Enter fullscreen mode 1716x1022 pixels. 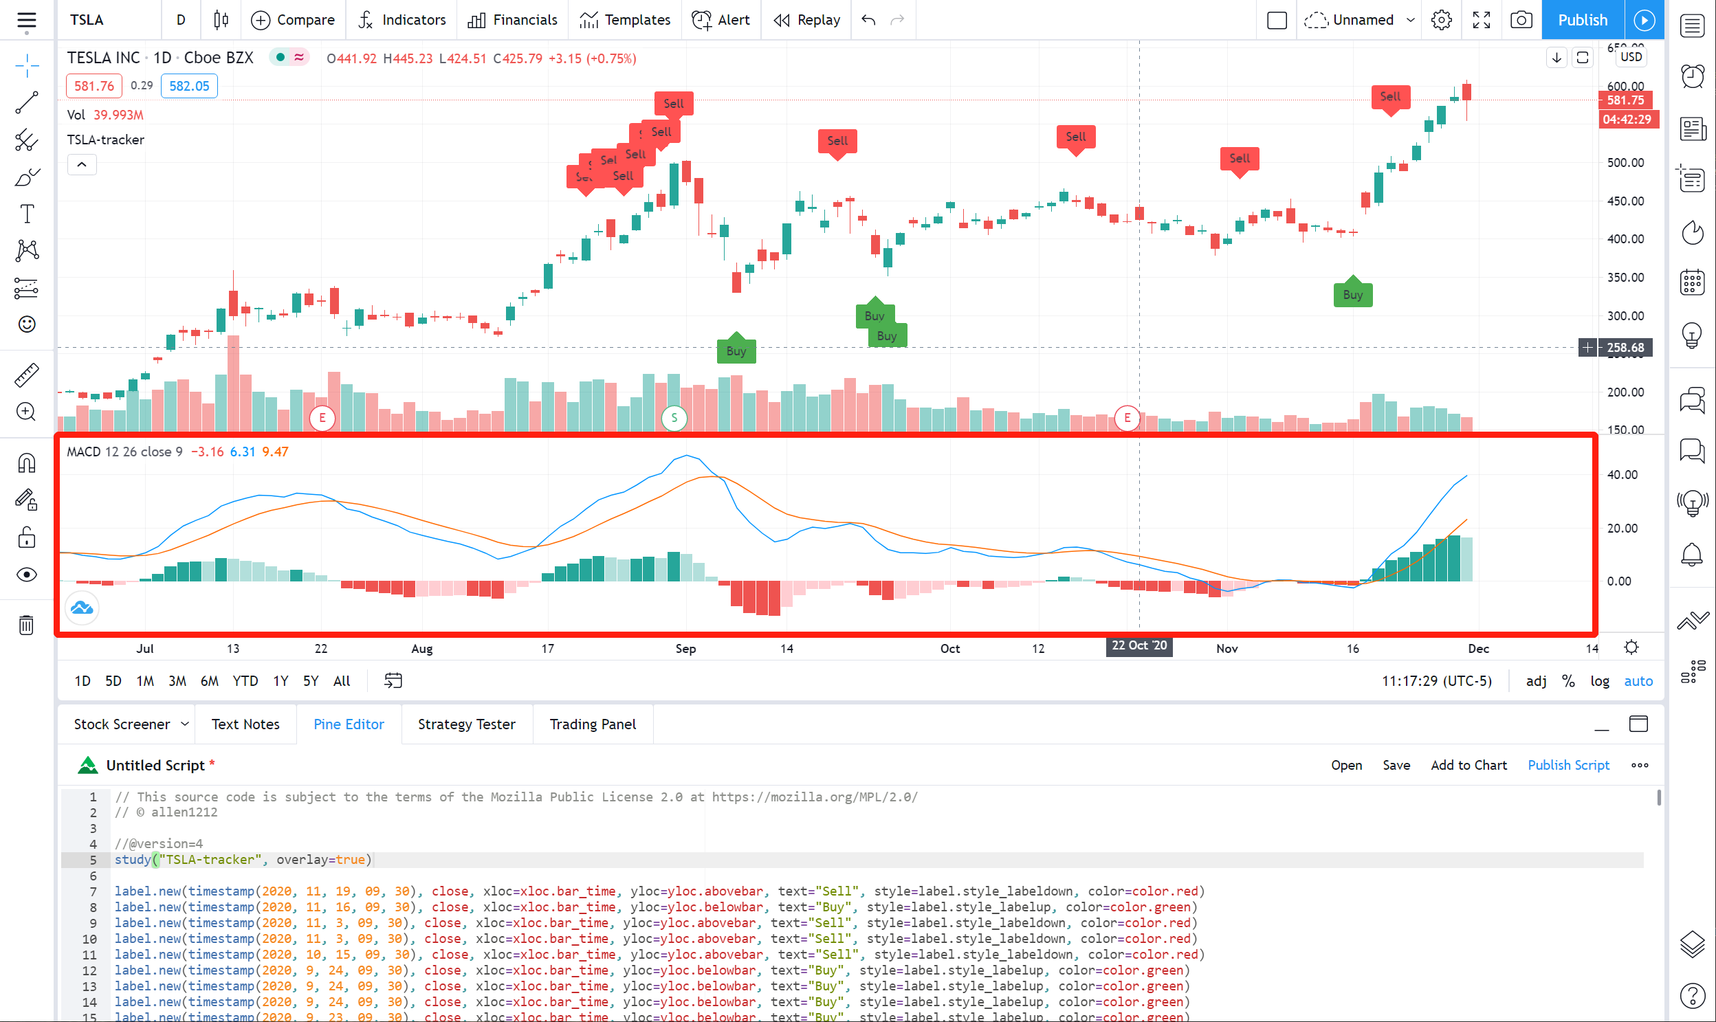[1481, 20]
